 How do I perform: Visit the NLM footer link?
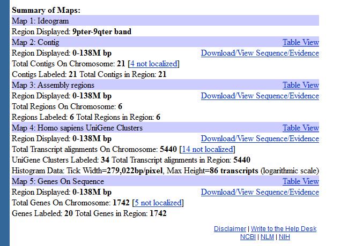click(267, 237)
